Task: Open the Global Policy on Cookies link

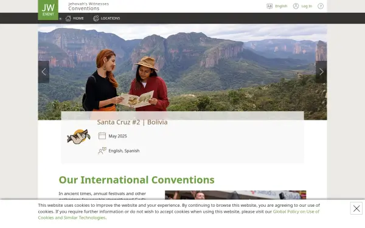Action: (x=179, y=215)
